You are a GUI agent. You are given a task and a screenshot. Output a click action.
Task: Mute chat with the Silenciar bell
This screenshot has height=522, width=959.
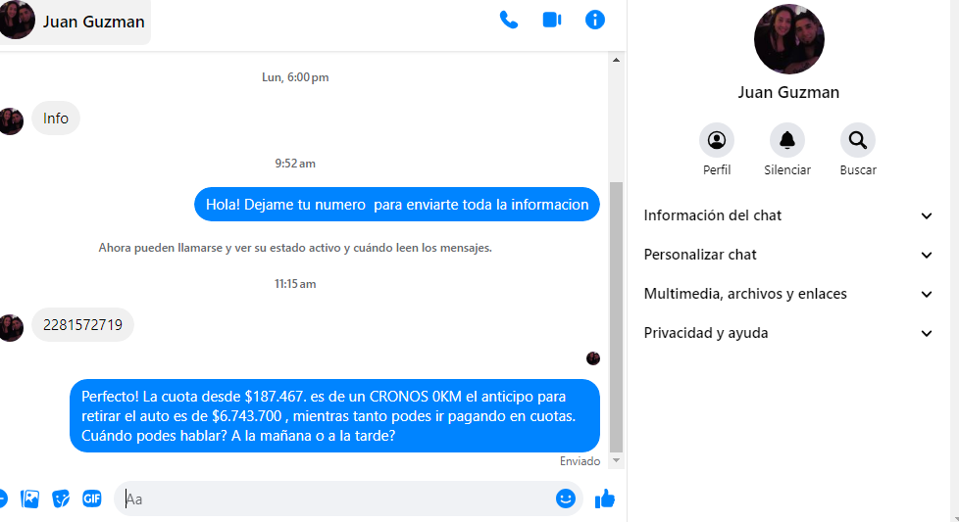click(x=787, y=140)
